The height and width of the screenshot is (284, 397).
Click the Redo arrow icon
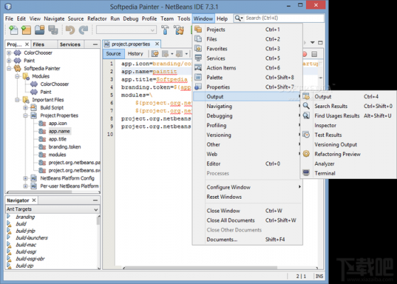point(83,30)
